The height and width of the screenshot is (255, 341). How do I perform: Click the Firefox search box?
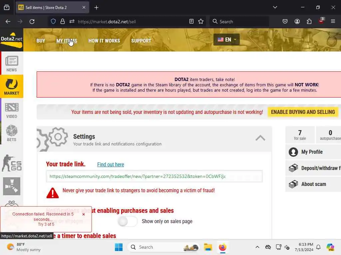coord(239,22)
